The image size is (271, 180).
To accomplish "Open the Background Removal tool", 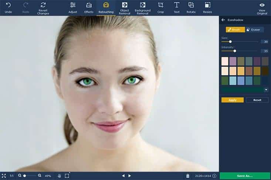I will click(143, 5).
